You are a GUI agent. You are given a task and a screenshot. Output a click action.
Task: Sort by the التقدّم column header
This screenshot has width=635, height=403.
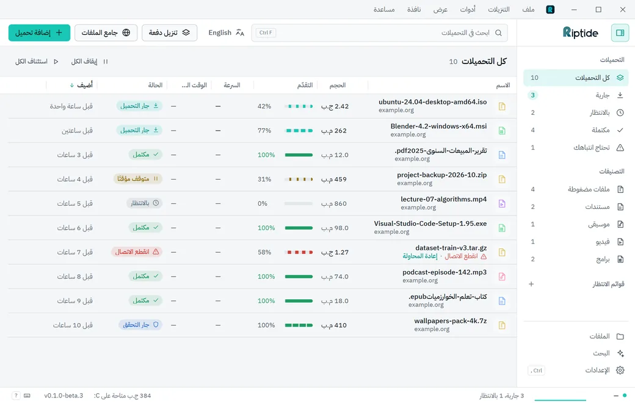point(305,85)
